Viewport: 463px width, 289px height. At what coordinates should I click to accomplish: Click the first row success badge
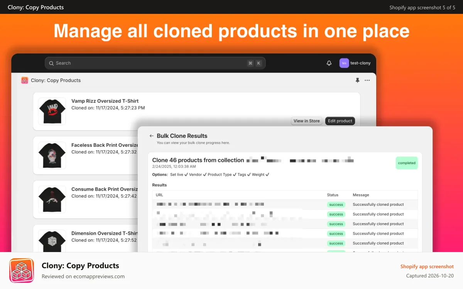tap(336, 205)
